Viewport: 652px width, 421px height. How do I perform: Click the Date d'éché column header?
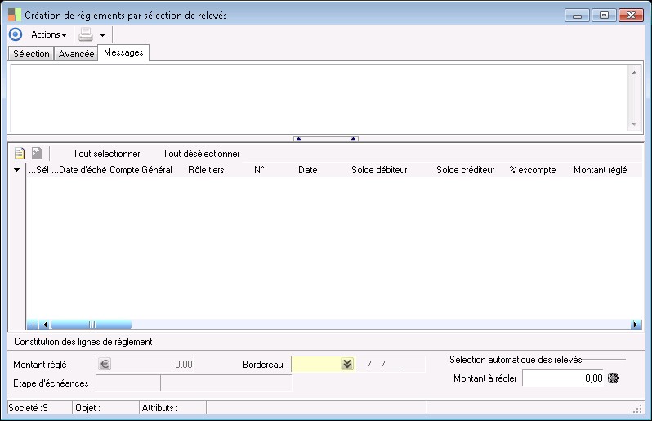(79, 170)
